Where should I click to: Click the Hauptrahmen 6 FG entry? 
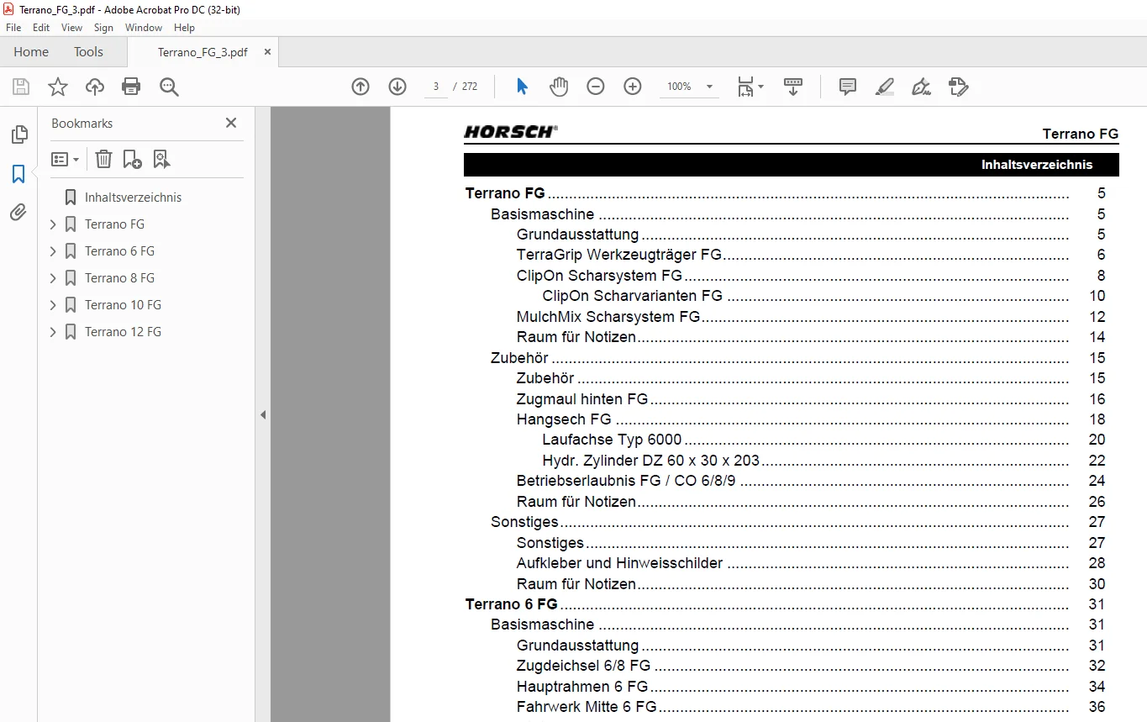(x=582, y=687)
